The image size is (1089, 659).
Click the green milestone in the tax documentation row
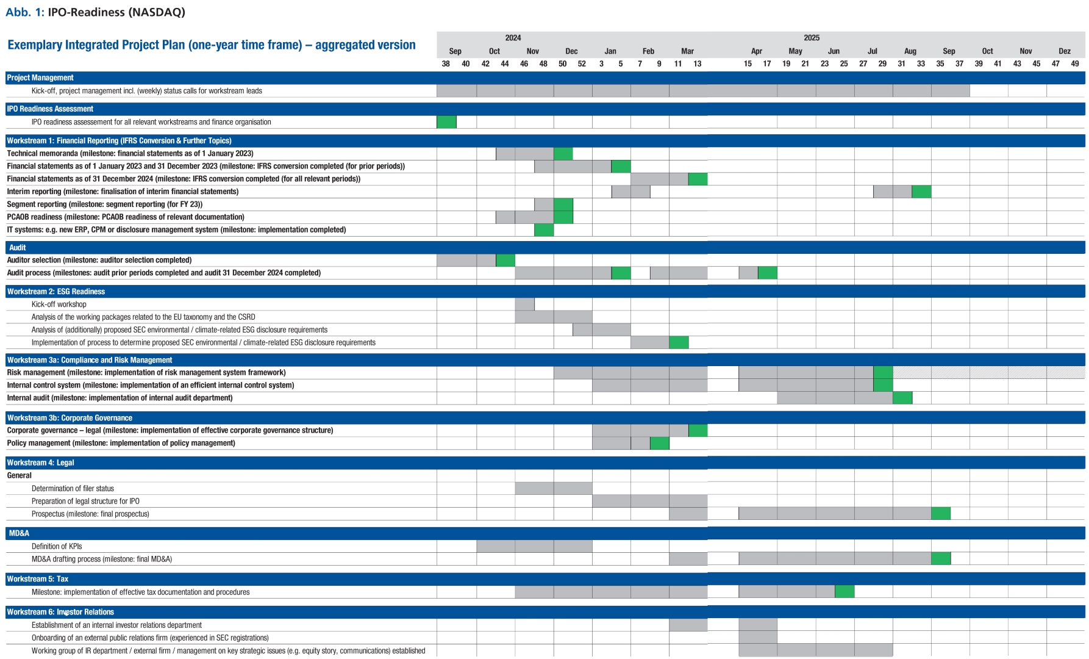point(844,591)
